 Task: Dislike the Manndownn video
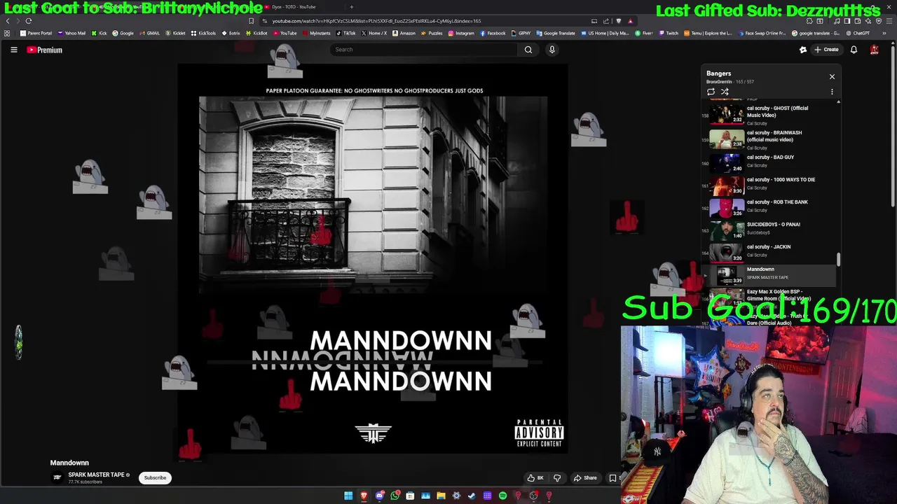pyautogui.click(x=557, y=478)
